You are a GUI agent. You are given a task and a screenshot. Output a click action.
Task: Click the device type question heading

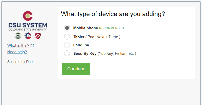[x=113, y=14]
